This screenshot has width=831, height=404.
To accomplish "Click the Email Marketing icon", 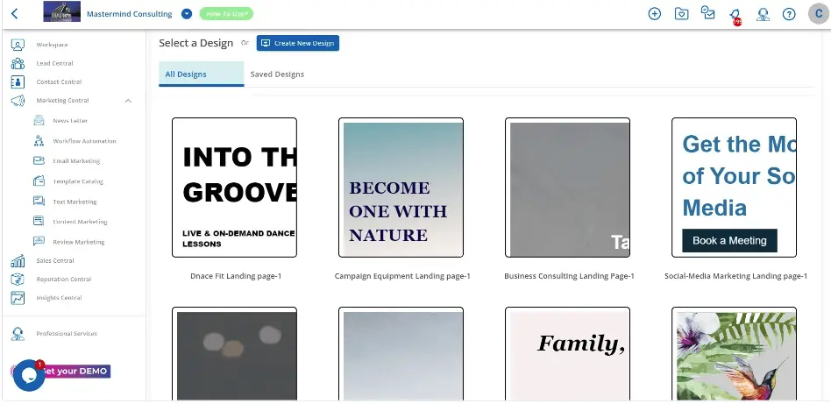I will tap(39, 160).
